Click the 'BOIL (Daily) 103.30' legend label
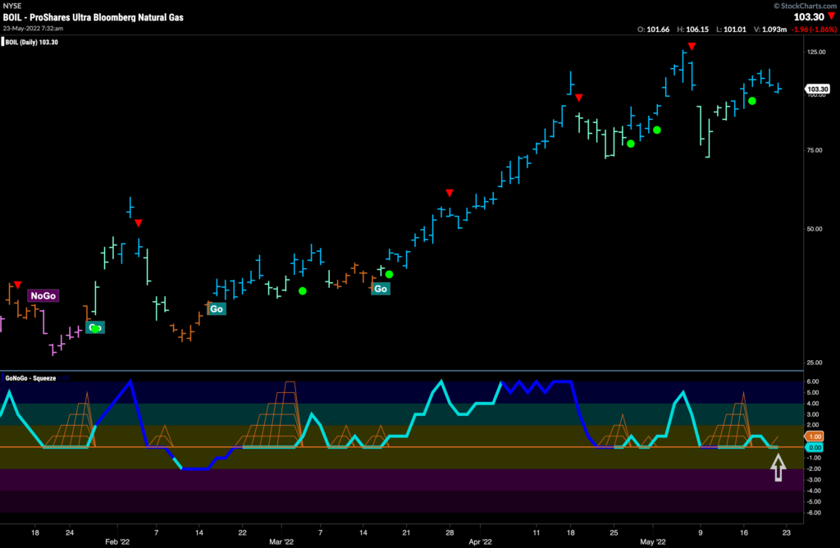840x548 pixels. click(32, 43)
